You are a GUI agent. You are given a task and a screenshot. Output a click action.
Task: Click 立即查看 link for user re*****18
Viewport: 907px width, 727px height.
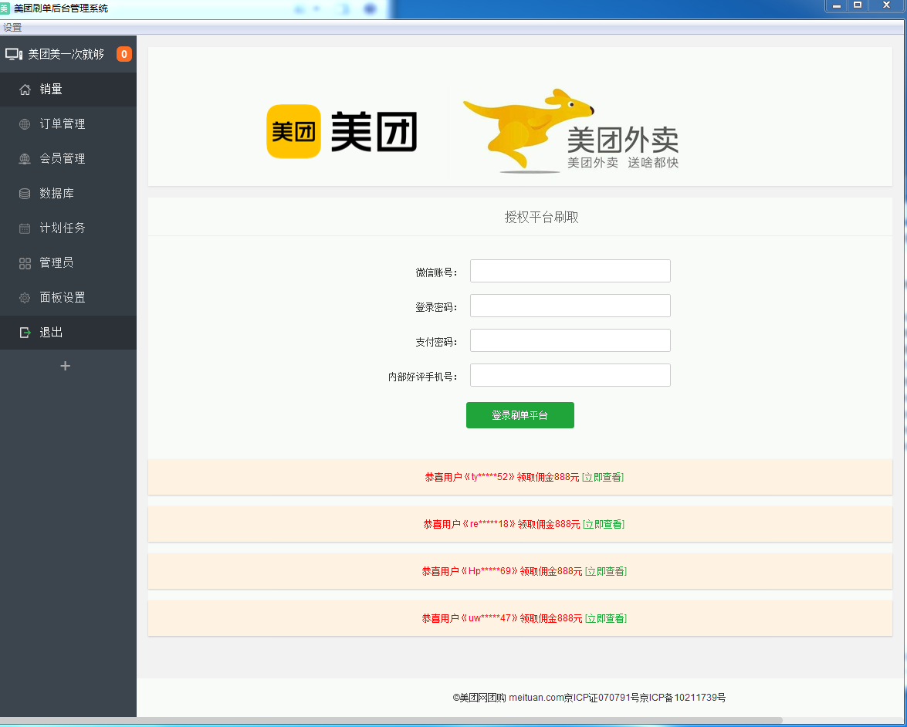click(604, 524)
